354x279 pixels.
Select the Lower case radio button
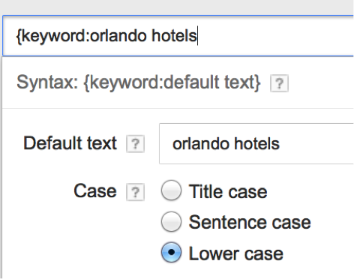pyautogui.click(x=171, y=252)
